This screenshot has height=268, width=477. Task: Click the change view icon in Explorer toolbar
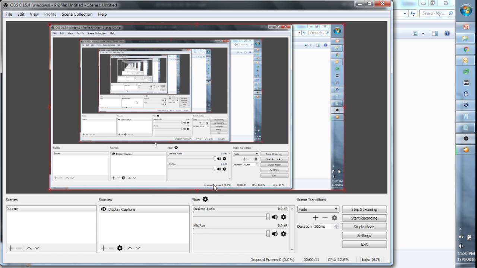click(x=416, y=33)
